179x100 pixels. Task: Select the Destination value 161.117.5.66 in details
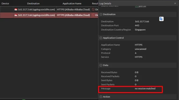[142, 21]
